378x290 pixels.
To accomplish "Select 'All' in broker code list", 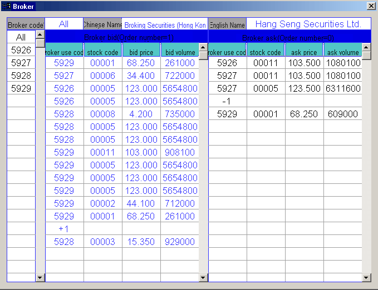I will coord(21,37).
